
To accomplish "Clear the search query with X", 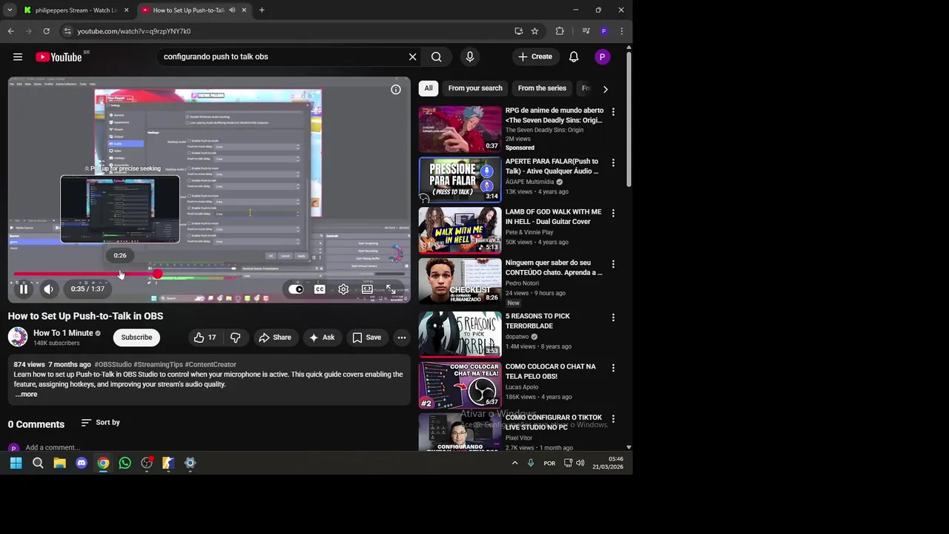I will point(413,57).
